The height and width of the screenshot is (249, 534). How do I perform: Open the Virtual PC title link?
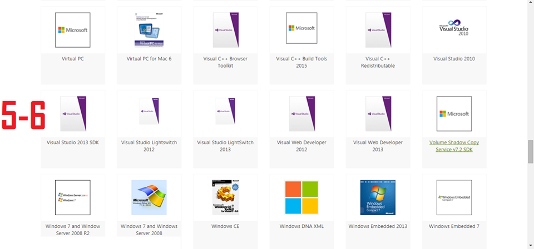[73, 59]
